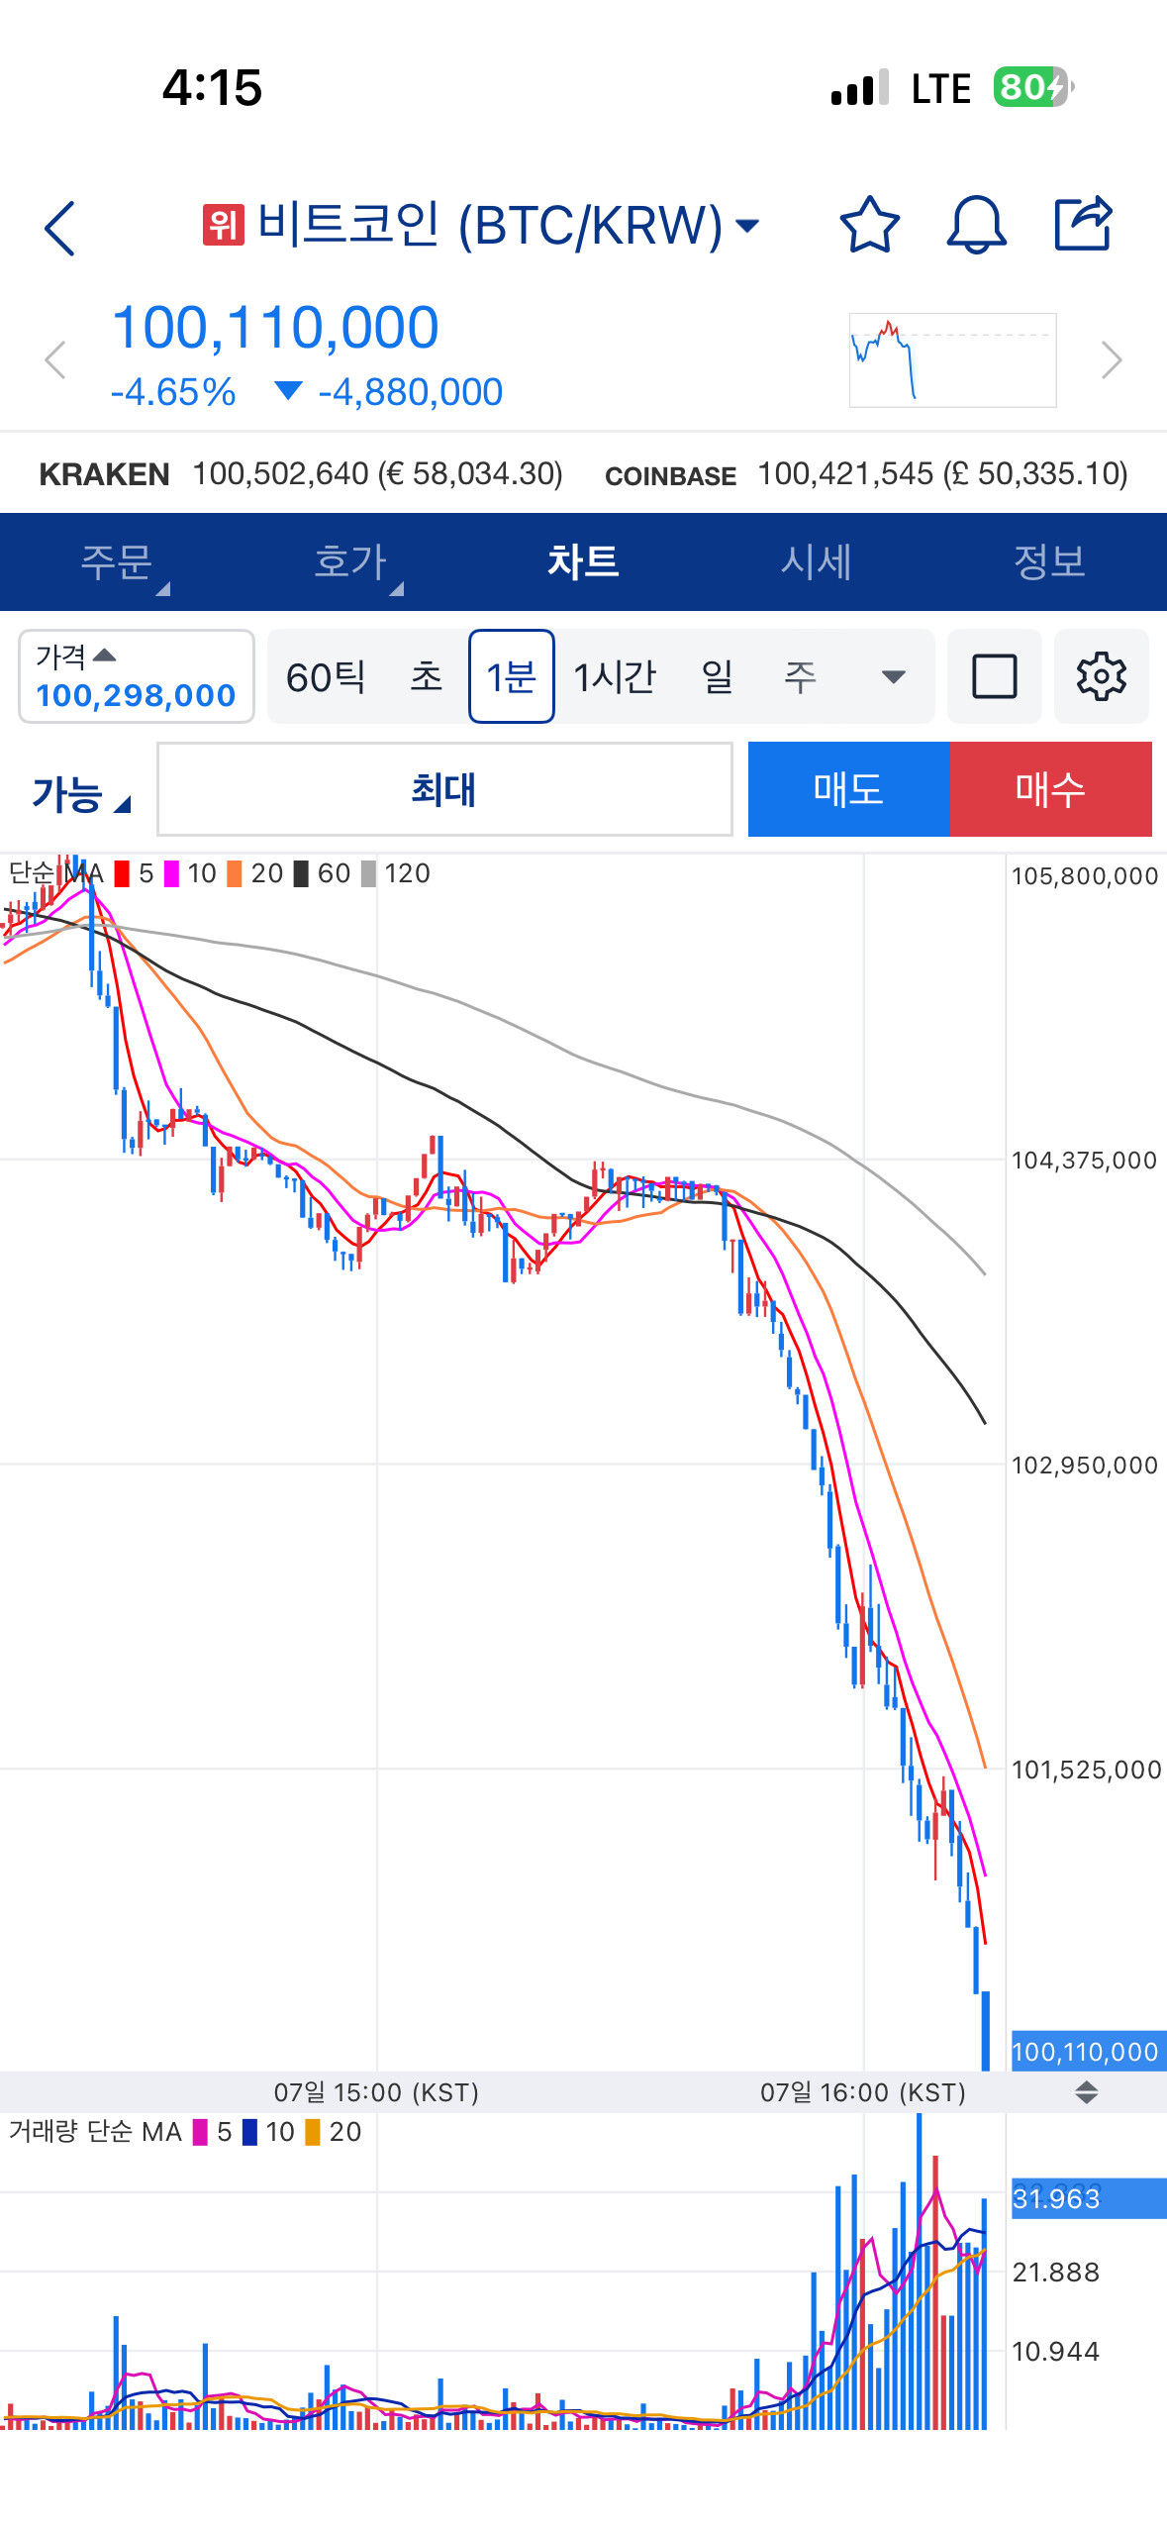Switch to the 호가 tab
The height and width of the screenshot is (2531, 1167).
point(350,562)
